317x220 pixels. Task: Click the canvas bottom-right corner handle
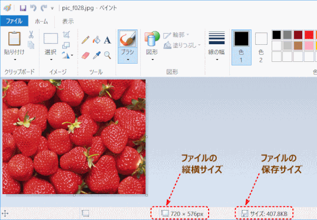[147, 195]
